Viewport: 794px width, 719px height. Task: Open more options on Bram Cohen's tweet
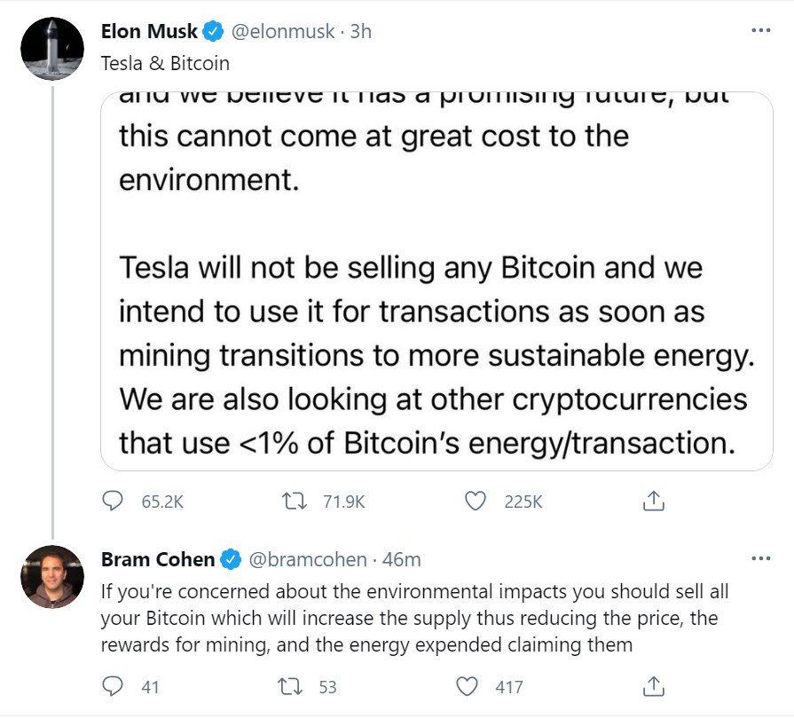(761, 559)
